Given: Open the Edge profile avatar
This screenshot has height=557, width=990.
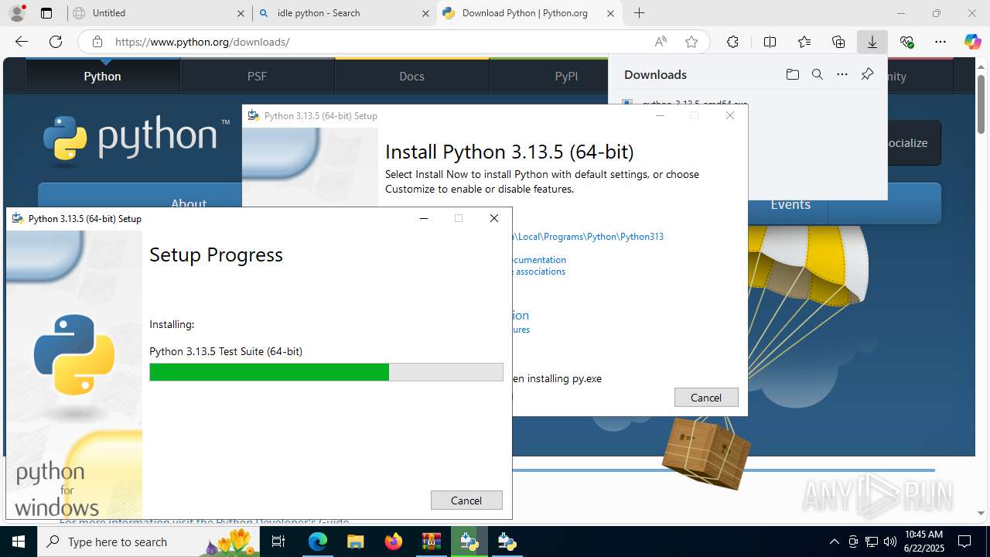Looking at the screenshot, I should tap(16, 13).
